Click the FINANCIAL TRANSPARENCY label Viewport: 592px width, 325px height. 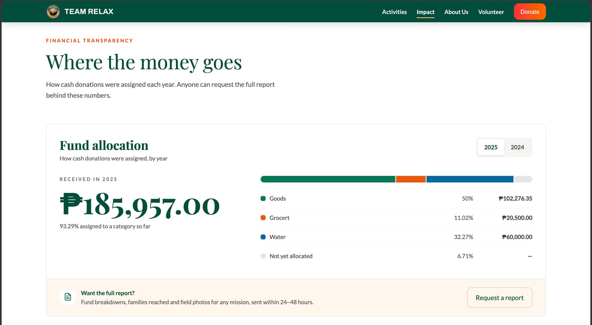[x=90, y=41]
